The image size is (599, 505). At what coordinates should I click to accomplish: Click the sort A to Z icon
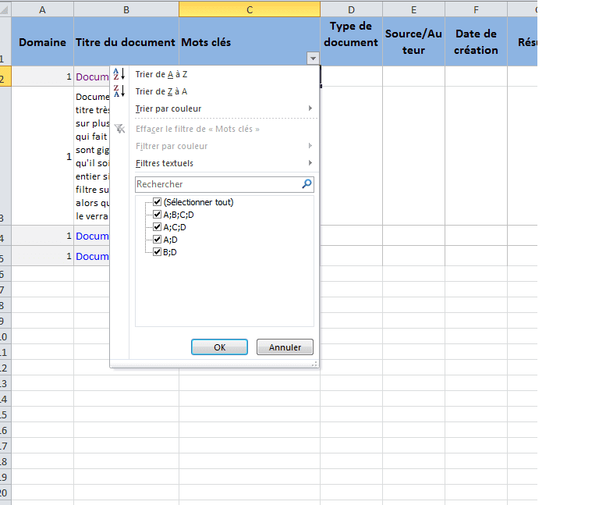(x=119, y=74)
